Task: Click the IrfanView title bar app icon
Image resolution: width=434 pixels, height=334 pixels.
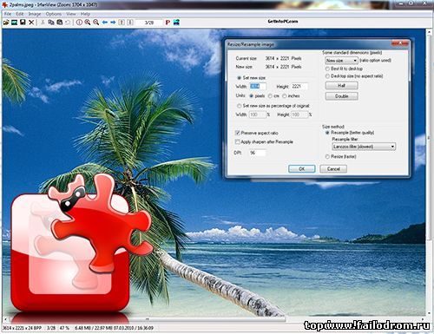Action: point(4,5)
